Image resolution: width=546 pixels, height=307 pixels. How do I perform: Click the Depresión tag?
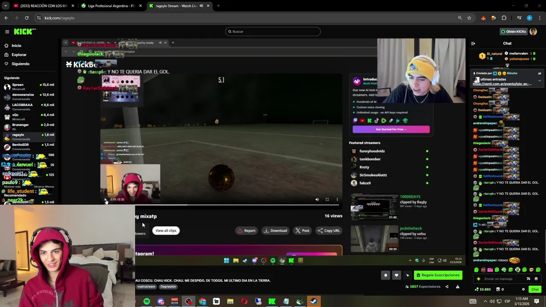[168, 287]
